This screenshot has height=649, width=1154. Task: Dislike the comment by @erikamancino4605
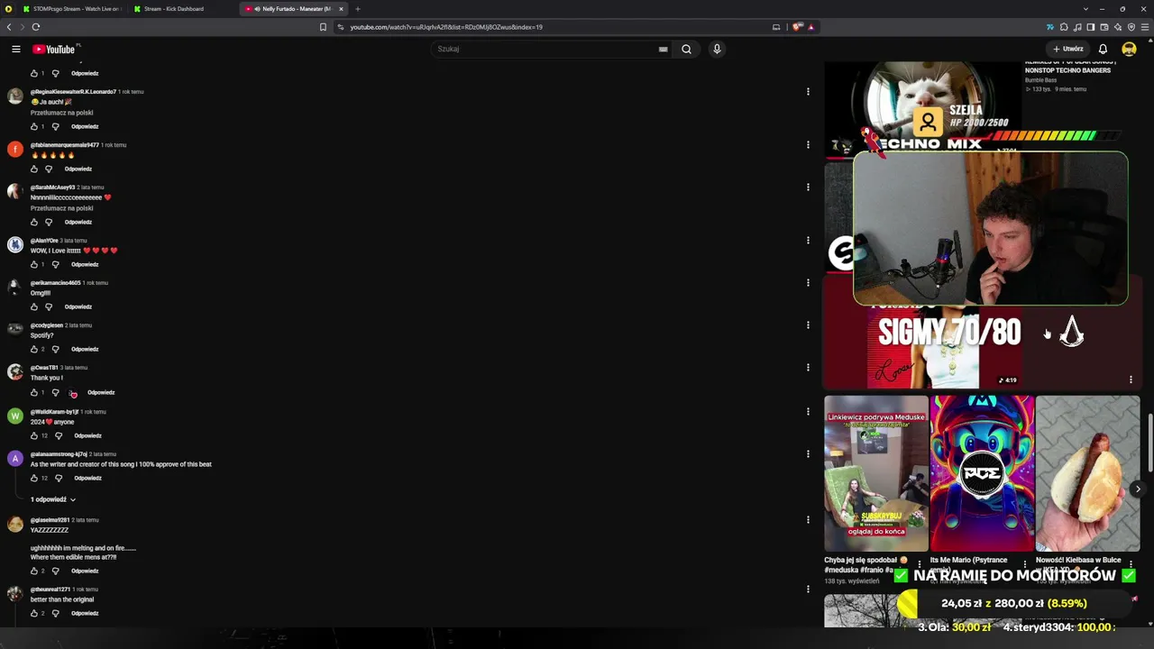[x=49, y=306]
